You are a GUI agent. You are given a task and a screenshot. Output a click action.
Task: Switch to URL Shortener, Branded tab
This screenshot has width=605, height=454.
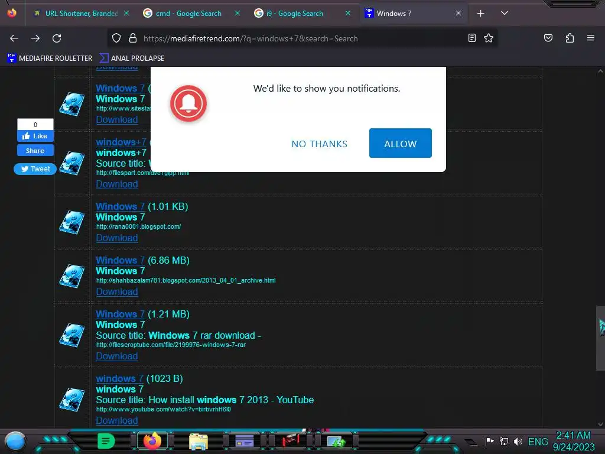(x=81, y=14)
